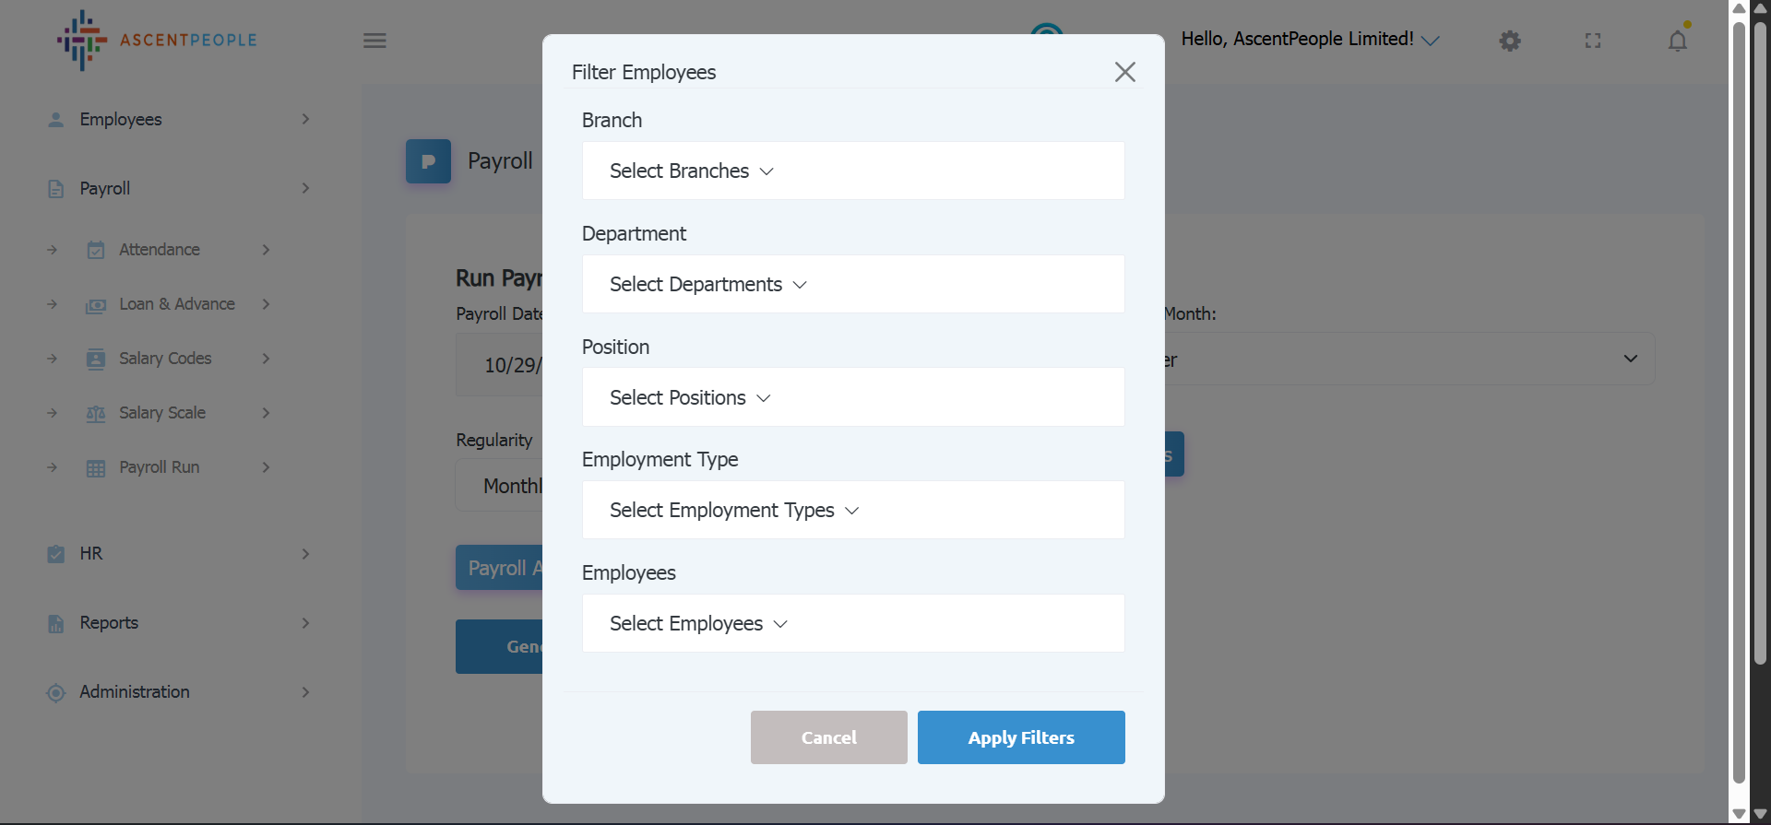Click the Loan & Advance money icon
This screenshot has height=825, width=1771.
click(x=96, y=305)
